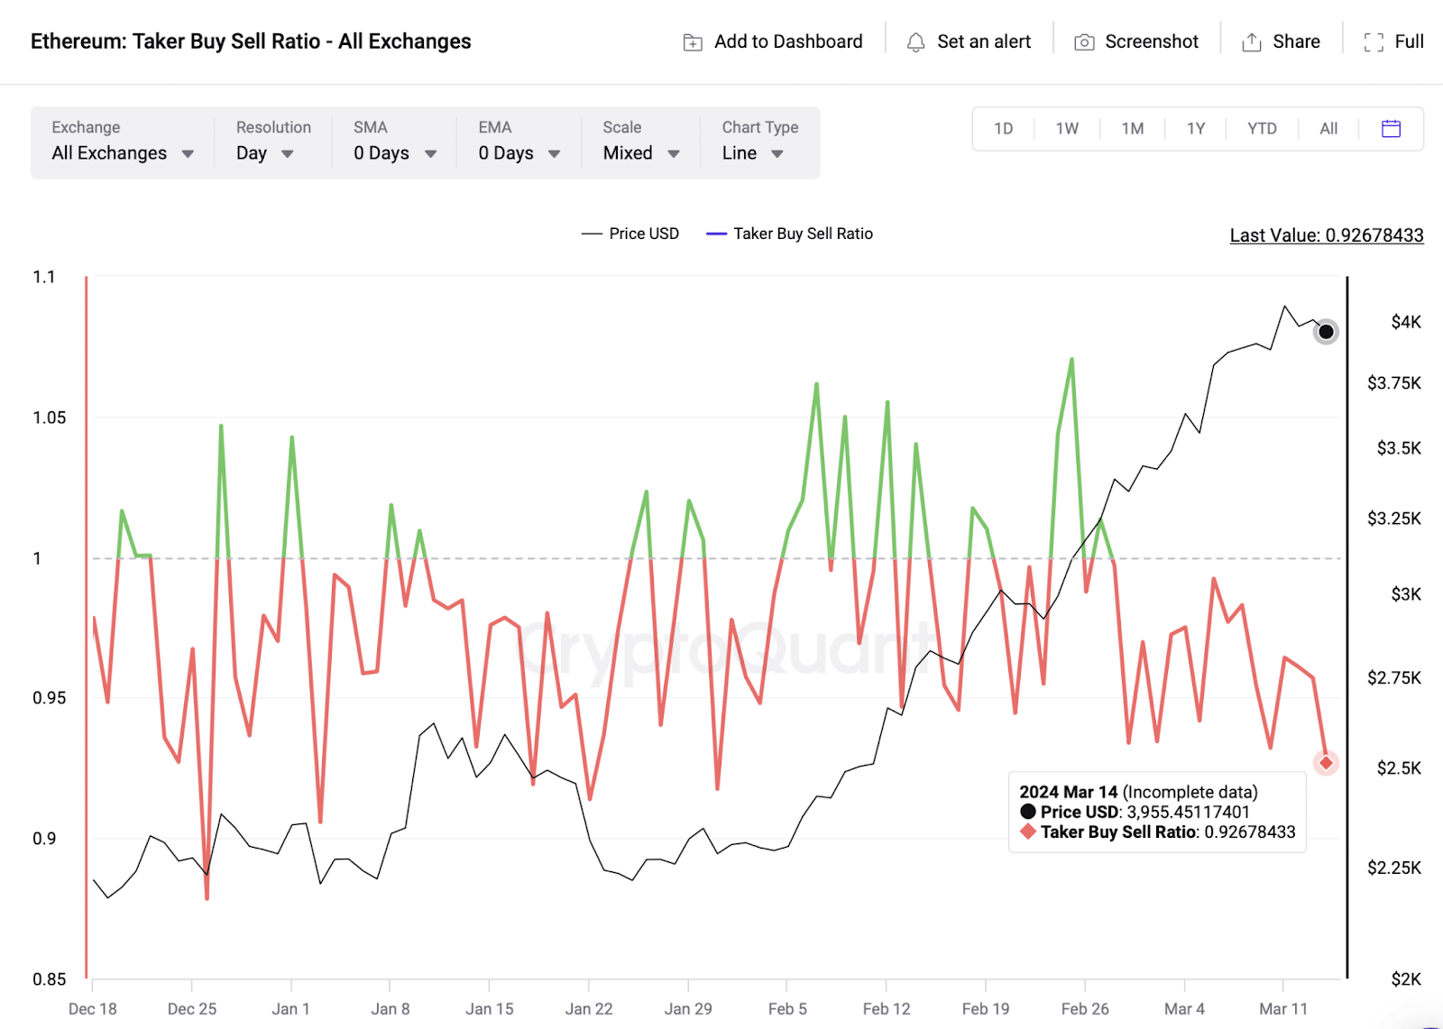Viewport: 1443px width, 1029px height.
Task: Click the chart title Ethereum Taker Buy Sell Ratio
Action: pos(251,41)
